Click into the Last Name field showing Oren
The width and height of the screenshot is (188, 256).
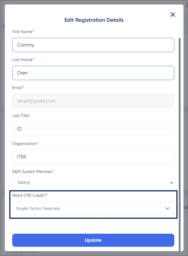(93, 73)
